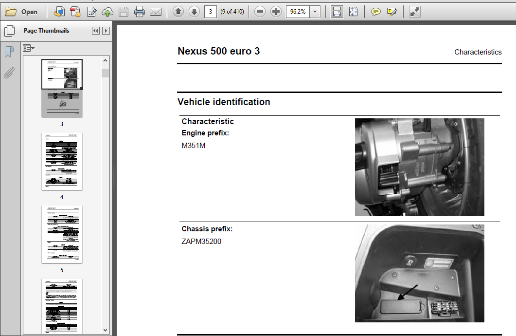516x336 pixels.
Task: Click the Create PDF icon
Action: point(75,12)
